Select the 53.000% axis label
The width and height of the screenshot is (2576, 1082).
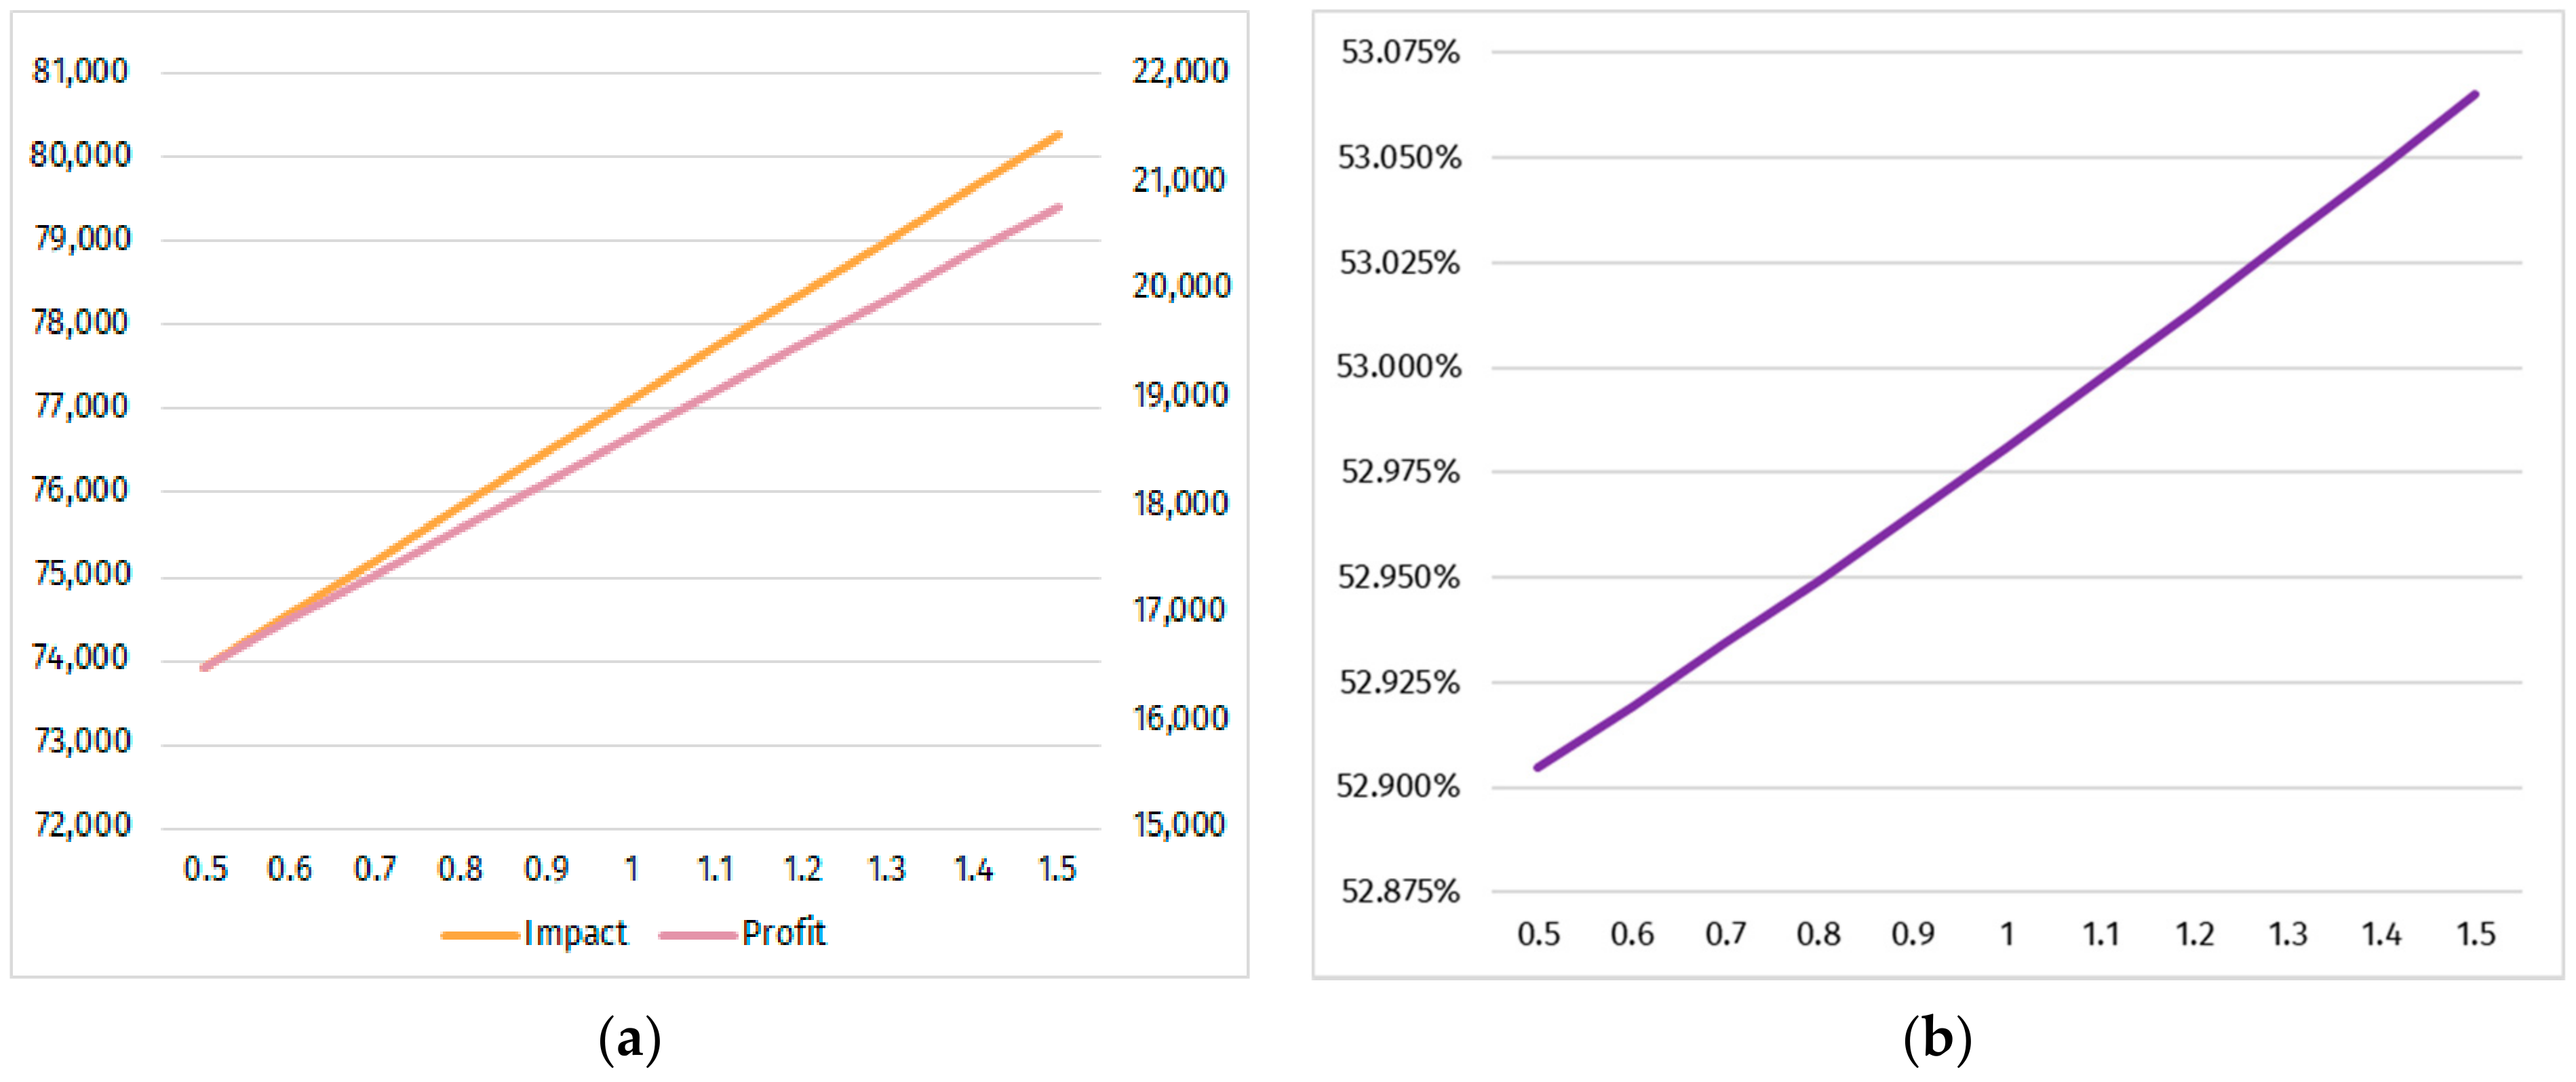[x=1399, y=367]
